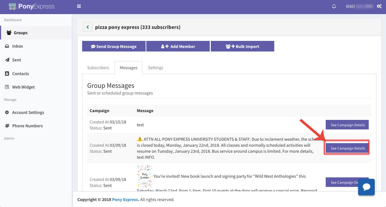Click the Web Widget icon
The height and width of the screenshot is (207, 386).
(7, 87)
